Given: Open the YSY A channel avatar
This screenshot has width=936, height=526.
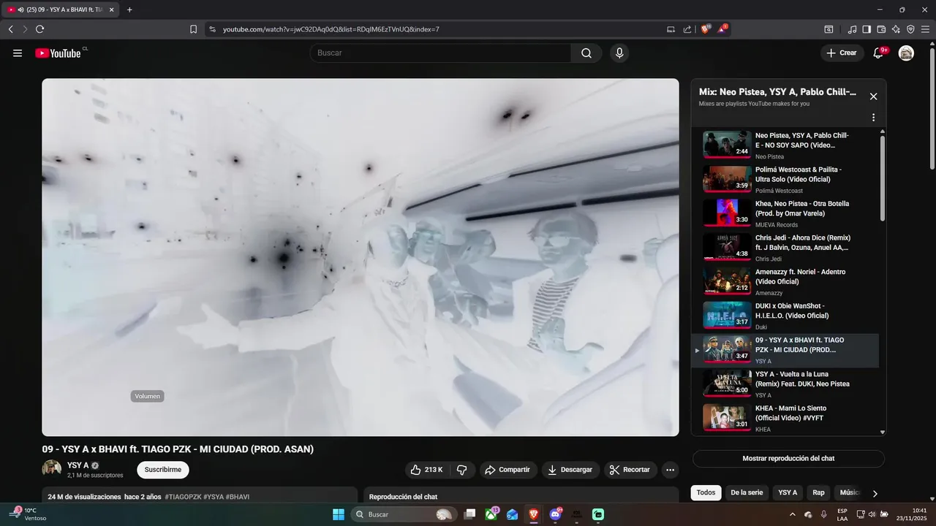Looking at the screenshot, I should pyautogui.click(x=52, y=469).
